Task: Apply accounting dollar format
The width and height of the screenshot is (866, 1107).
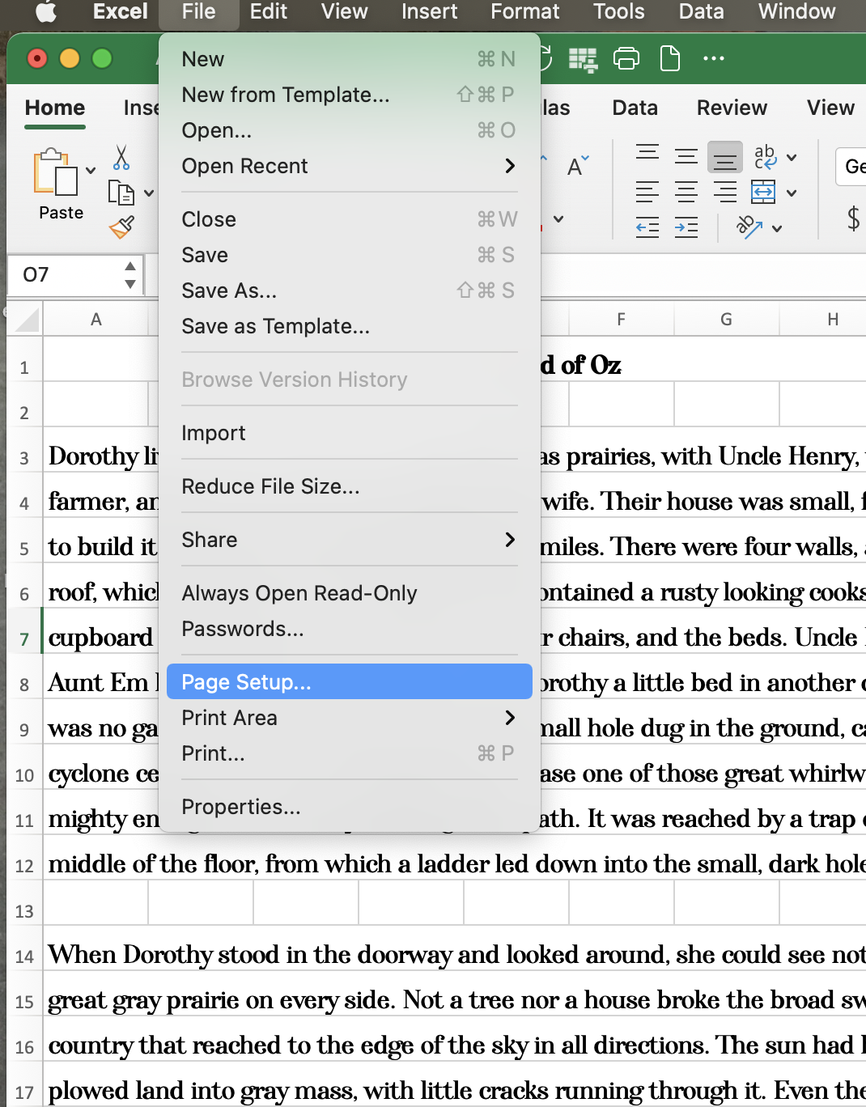Action: point(853,218)
